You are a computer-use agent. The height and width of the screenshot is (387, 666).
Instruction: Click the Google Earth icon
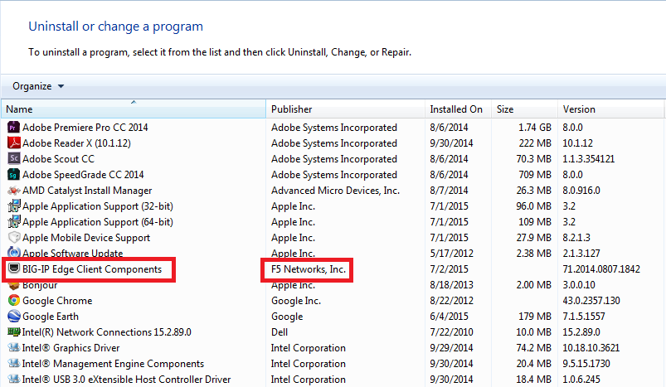[x=13, y=316]
